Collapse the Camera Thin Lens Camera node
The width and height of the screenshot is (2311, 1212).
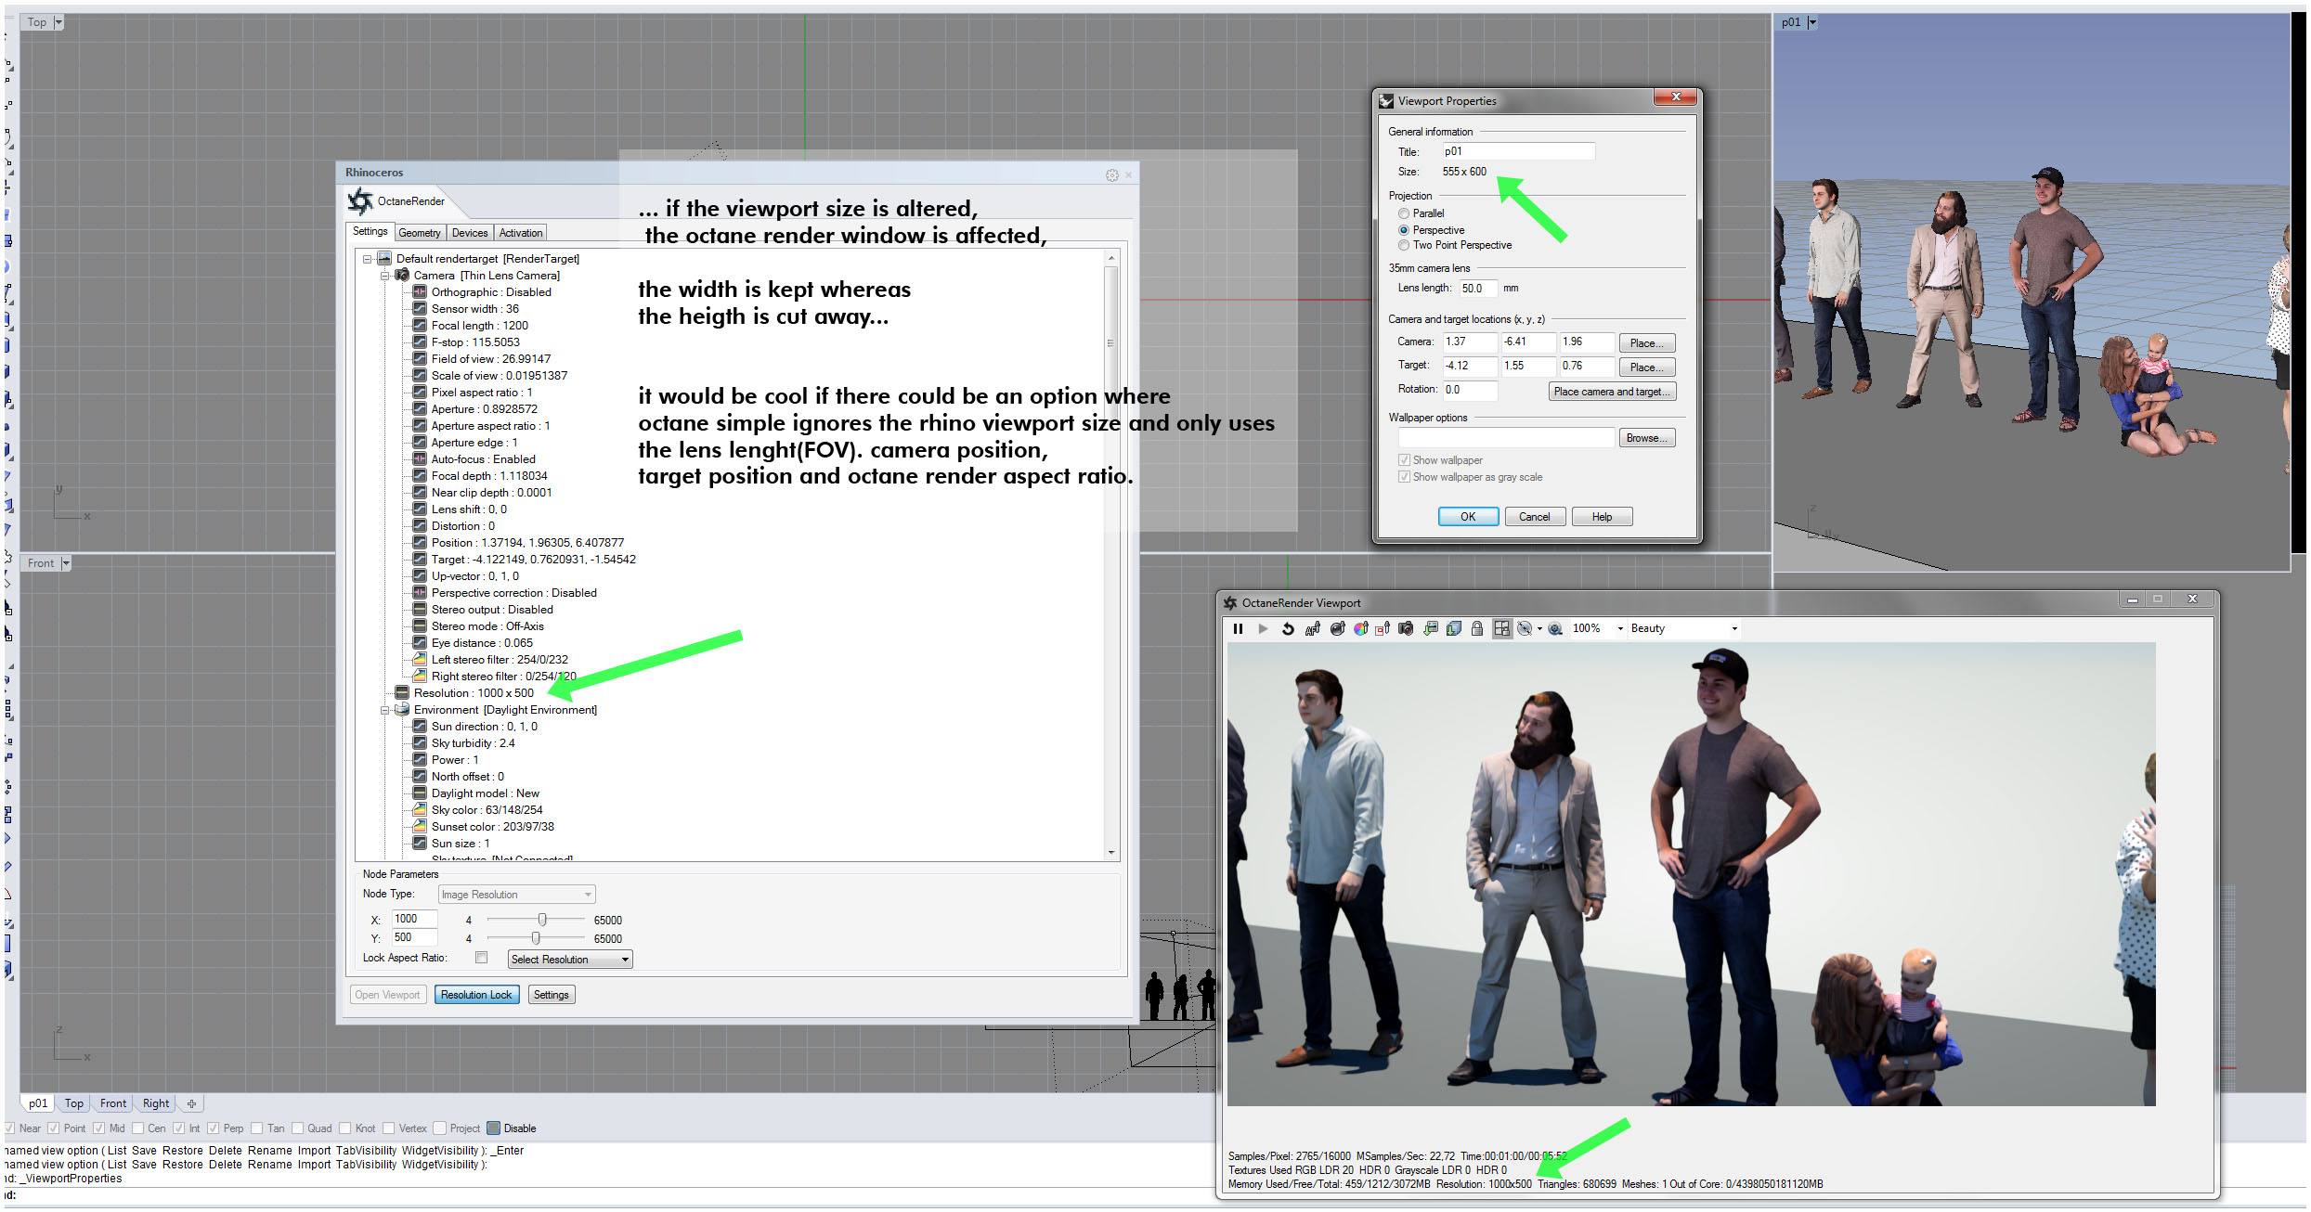click(384, 276)
